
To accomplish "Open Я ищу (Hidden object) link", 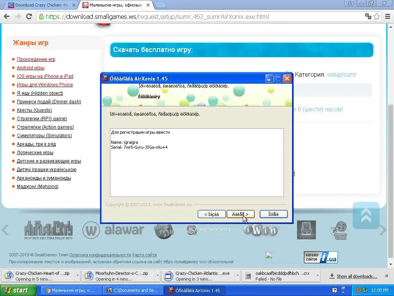I will (40, 93).
